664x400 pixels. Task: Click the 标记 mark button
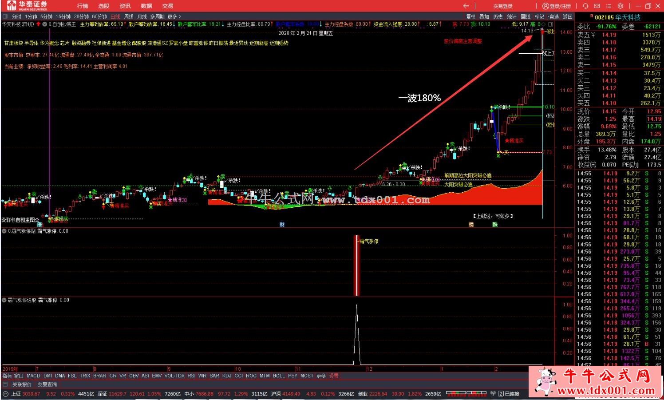pos(539,16)
